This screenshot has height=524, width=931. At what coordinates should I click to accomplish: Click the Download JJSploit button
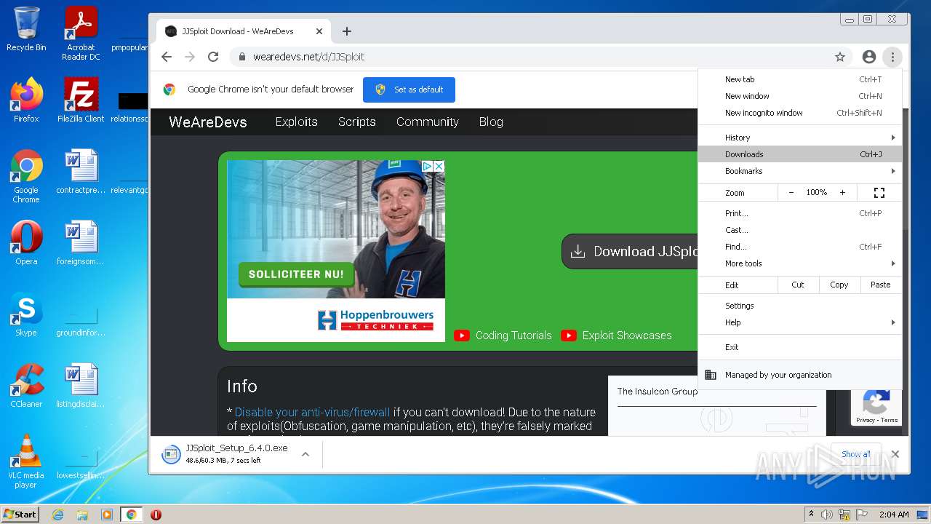click(630, 251)
